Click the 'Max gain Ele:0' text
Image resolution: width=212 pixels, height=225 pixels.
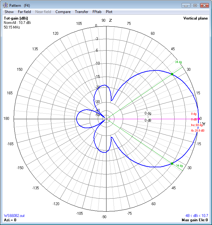point(195,220)
